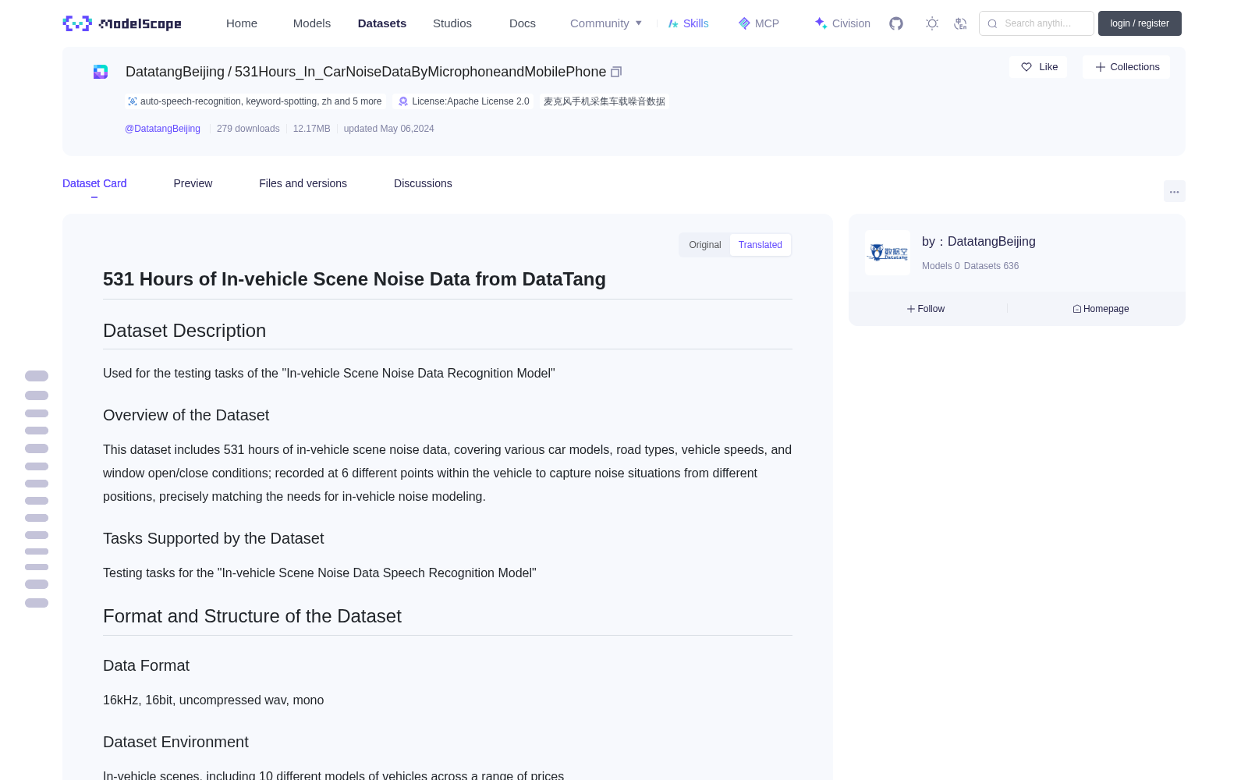Click the '279 downloads' text
1248x780 pixels.
[x=248, y=129]
